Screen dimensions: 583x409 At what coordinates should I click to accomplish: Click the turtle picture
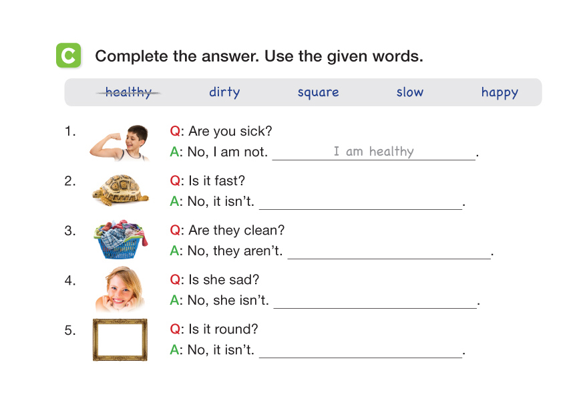[x=120, y=190]
